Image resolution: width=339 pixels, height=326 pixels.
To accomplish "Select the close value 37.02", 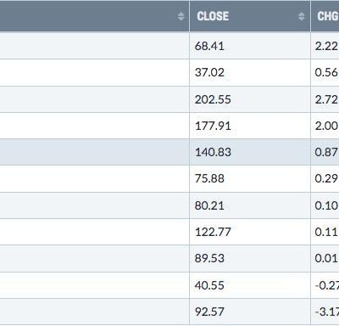I will tap(209, 72).
